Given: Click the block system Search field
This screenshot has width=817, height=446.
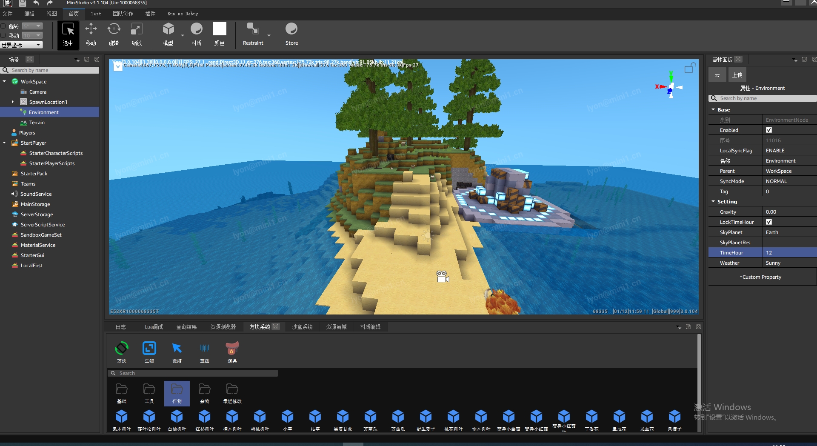Looking at the screenshot, I should tap(193, 373).
